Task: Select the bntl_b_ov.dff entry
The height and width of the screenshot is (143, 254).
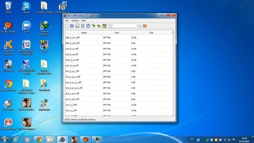Action: point(119,49)
